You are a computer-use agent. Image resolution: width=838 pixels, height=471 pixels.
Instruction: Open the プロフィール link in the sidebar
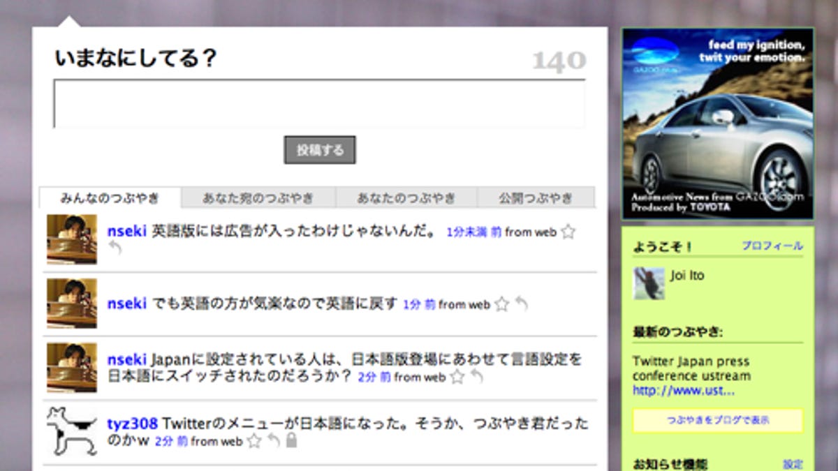[772, 246]
